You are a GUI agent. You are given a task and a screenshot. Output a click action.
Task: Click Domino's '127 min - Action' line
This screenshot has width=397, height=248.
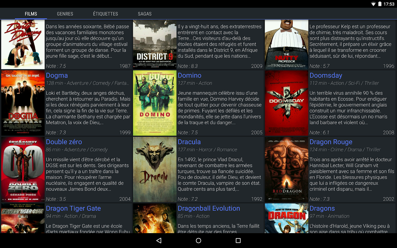pos(195,83)
